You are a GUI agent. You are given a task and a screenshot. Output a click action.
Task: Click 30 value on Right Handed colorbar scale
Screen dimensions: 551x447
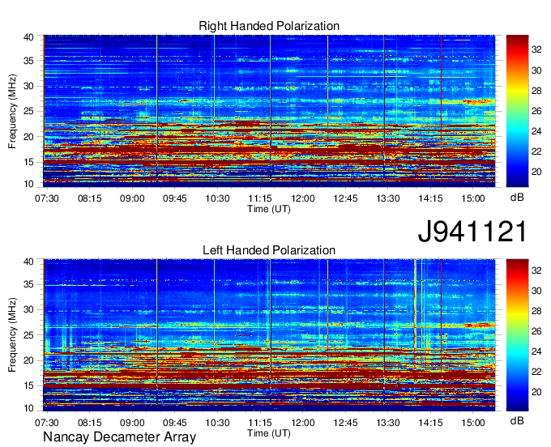click(x=536, y=70)
